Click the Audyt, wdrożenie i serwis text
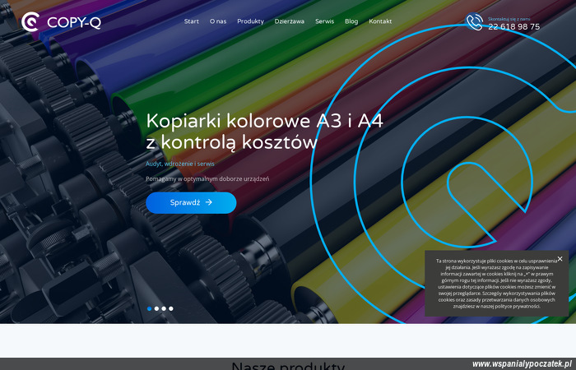Viewport: 576px width, 370px height. coord(180,164)
